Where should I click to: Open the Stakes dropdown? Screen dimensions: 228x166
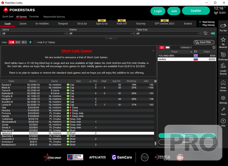tap(100, 33)
